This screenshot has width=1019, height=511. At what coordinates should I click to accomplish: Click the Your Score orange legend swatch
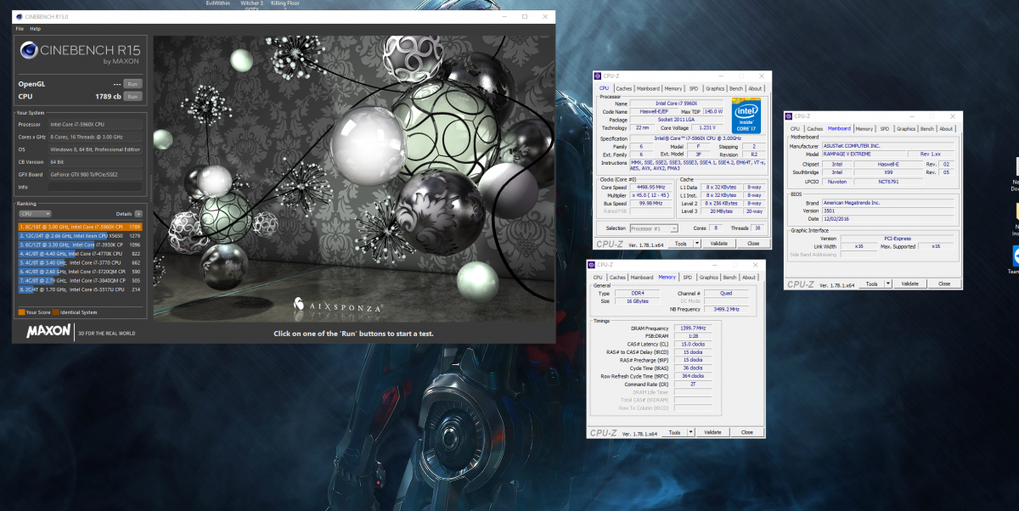21,312
